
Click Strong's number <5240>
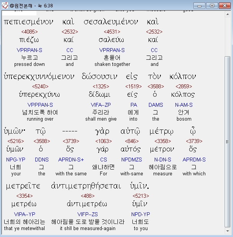40,86
